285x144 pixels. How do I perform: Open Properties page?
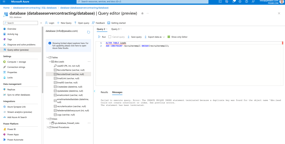pos(12,72)
